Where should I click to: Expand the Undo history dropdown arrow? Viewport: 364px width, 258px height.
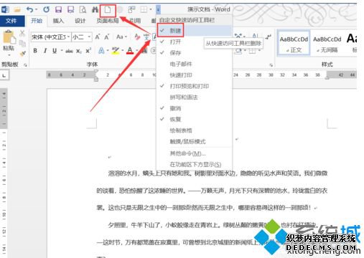coord(37,9)
